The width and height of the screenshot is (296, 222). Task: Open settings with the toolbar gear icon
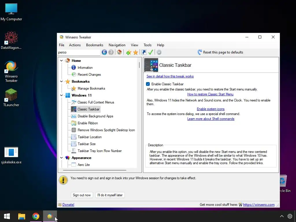point(159,52)
